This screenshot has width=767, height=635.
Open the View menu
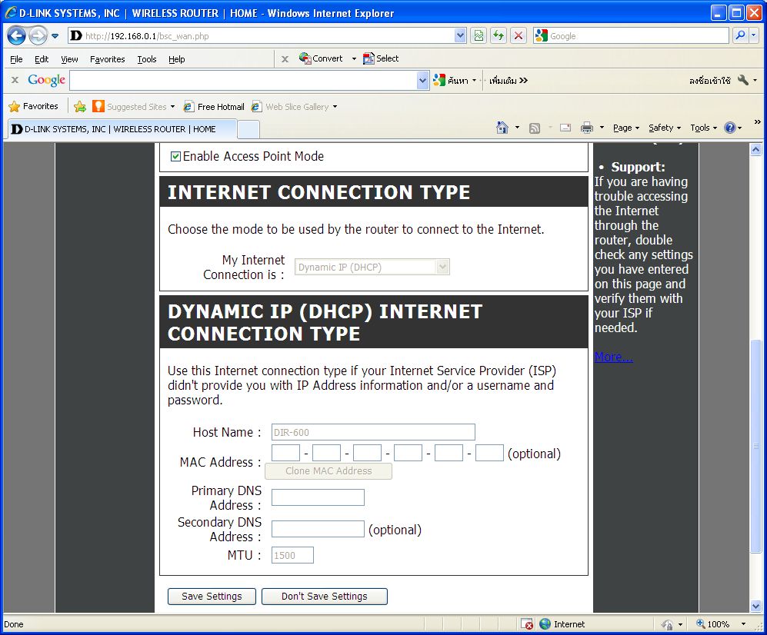pyautogui.click(x=69, y=59)
